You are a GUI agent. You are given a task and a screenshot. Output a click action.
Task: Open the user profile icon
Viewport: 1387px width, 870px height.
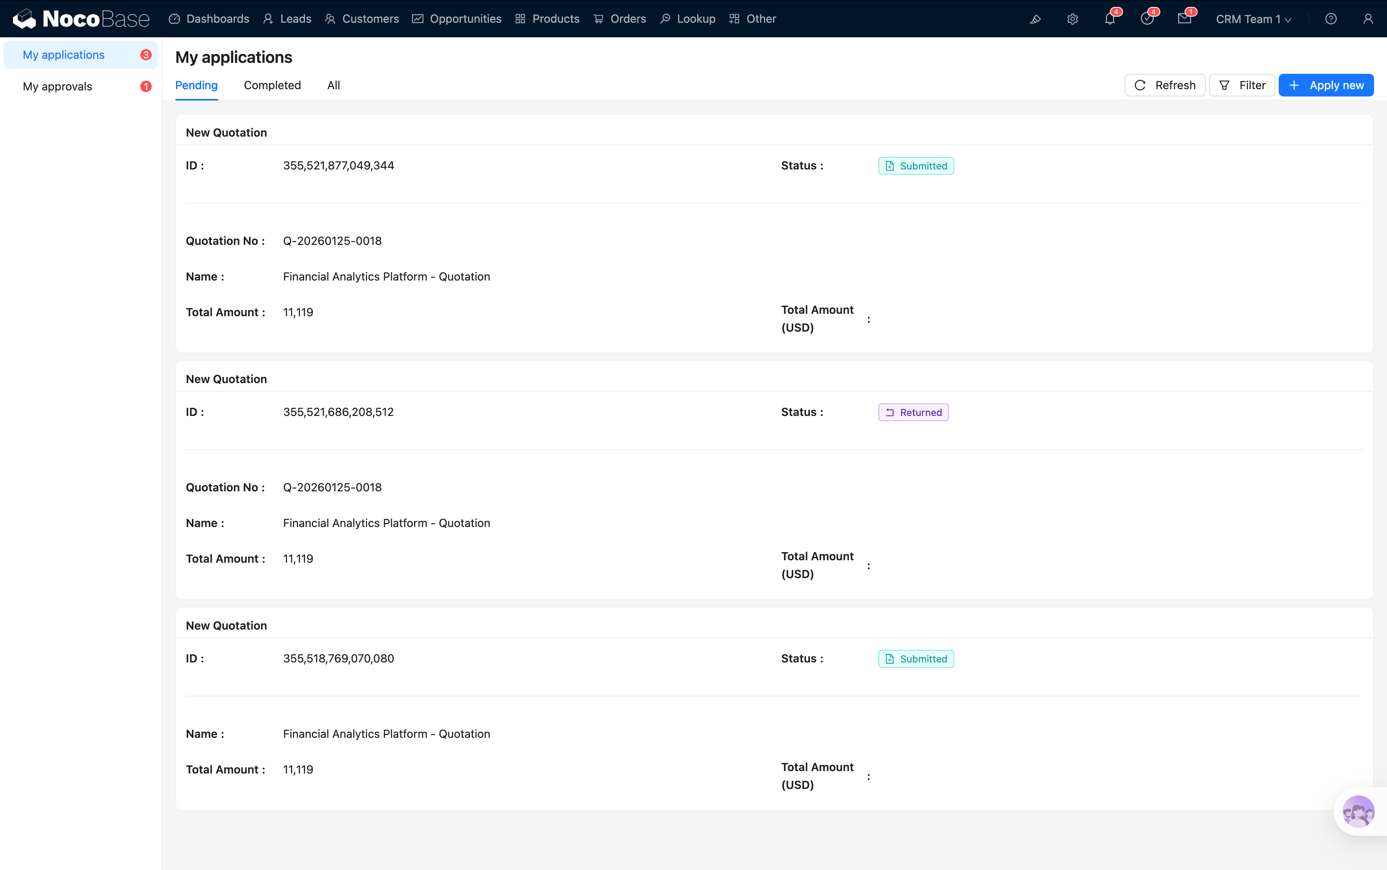click(1368, 19)
